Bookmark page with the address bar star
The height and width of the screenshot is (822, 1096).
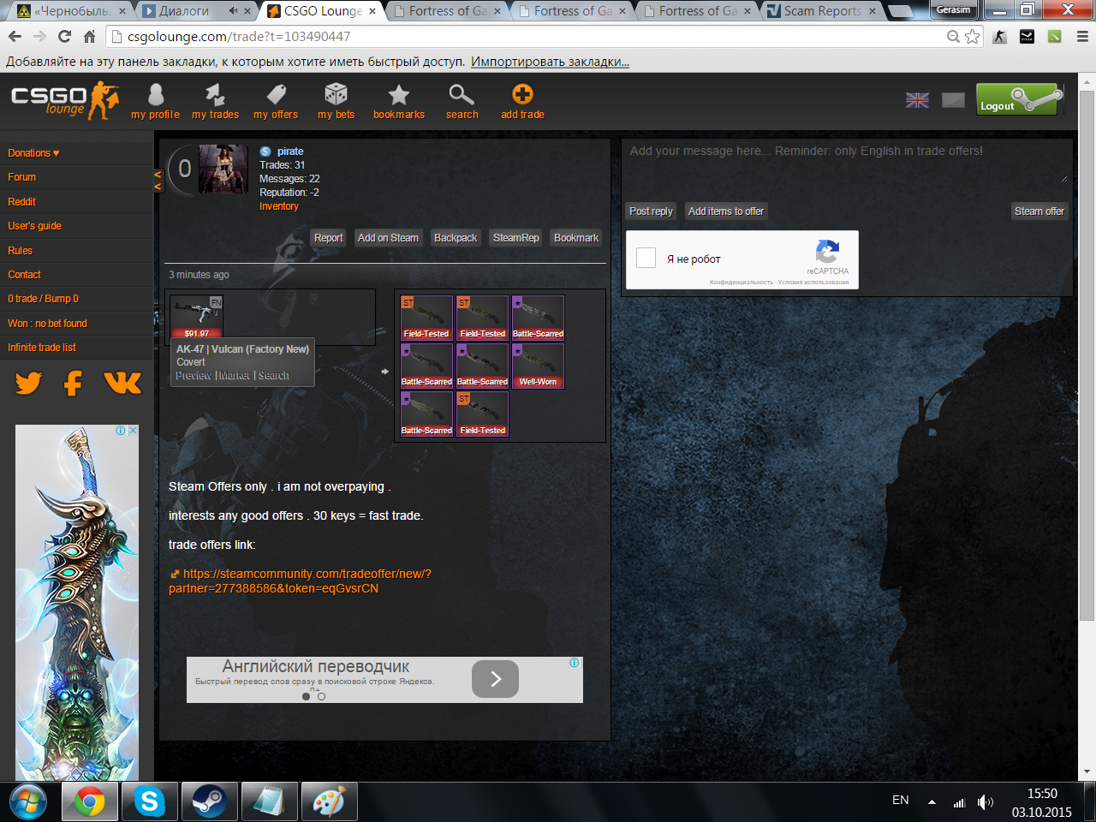[x=972, y=36]
